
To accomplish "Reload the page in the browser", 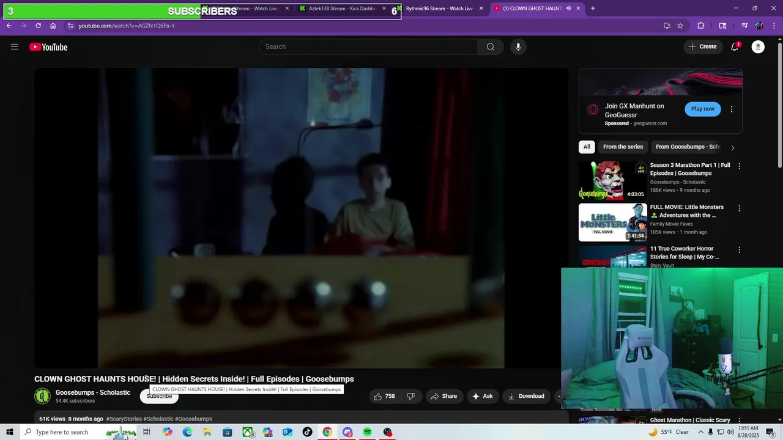I will pyautogui.click(x=38, y=26).
